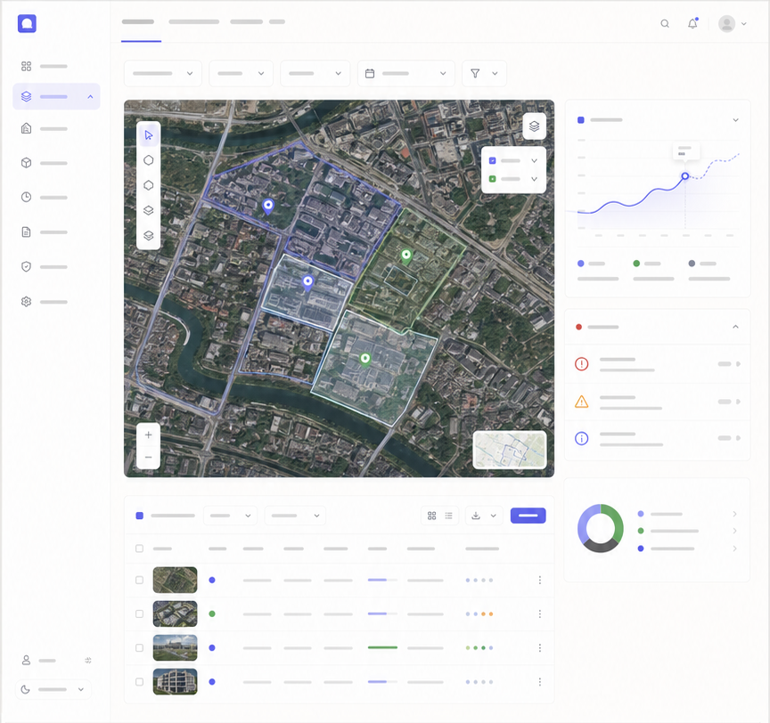The image size is (770, 723).
Task: Open the calendar date dropdown above the map
Action: [406, 73]
